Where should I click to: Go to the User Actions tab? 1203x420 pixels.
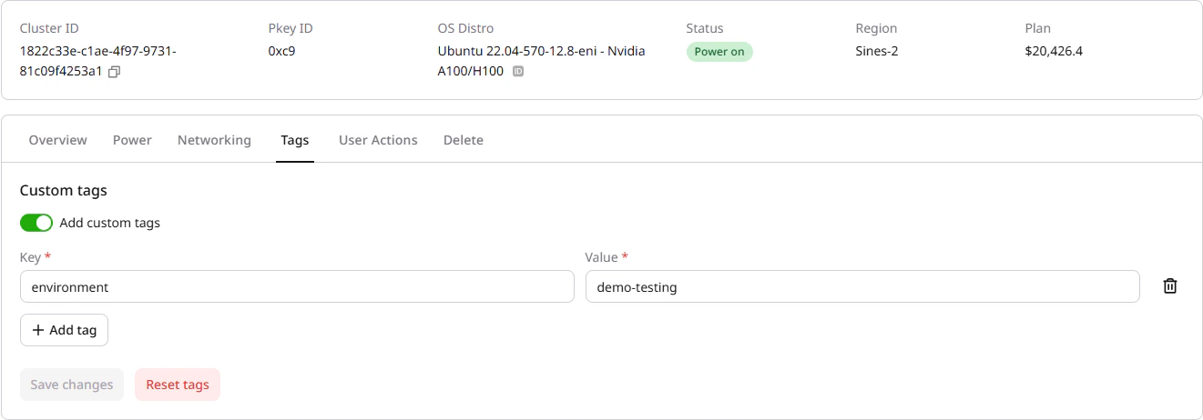pos(378,140)
